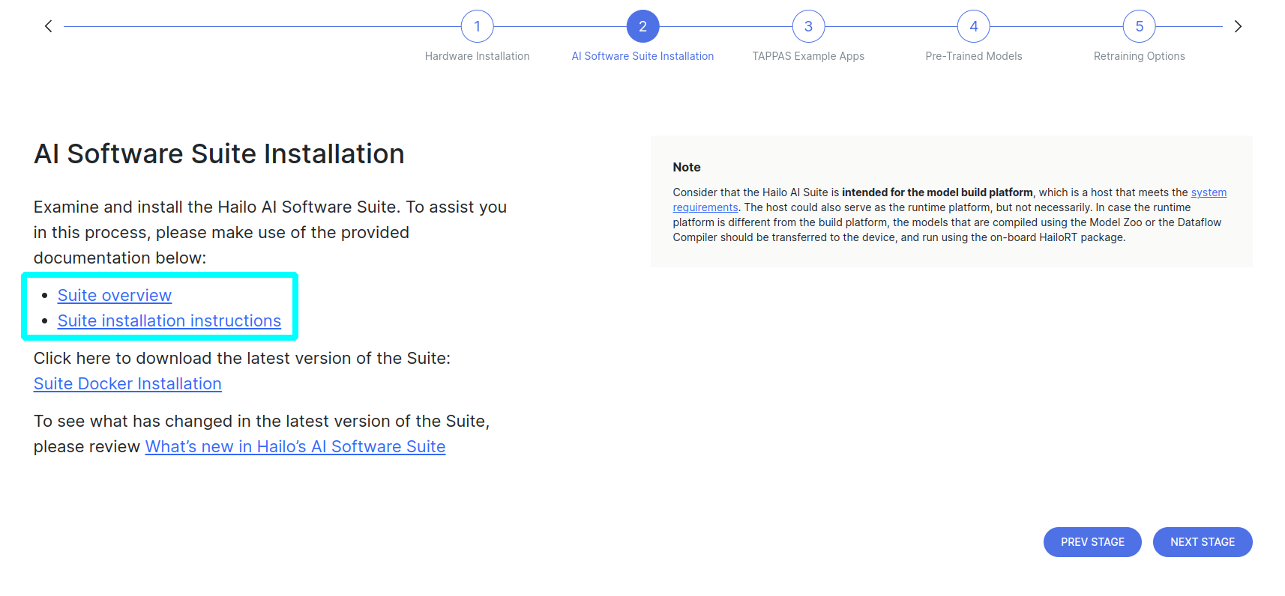The image size is (1285, 596).
Task: Open the Pre-Trained Models stage label
Action: pos(973,56)
